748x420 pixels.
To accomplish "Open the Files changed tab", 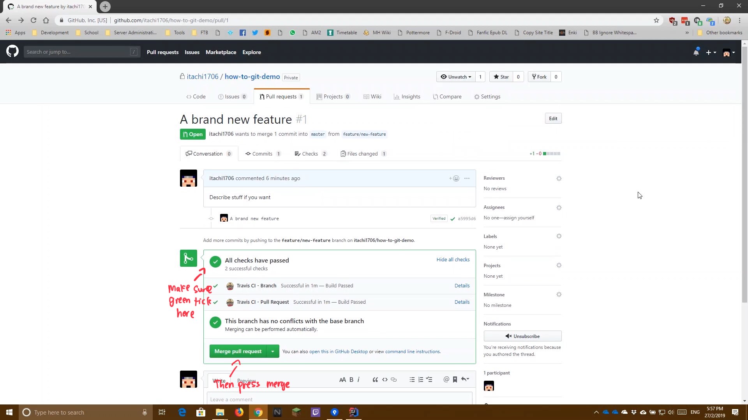I will tap(364, 153).
